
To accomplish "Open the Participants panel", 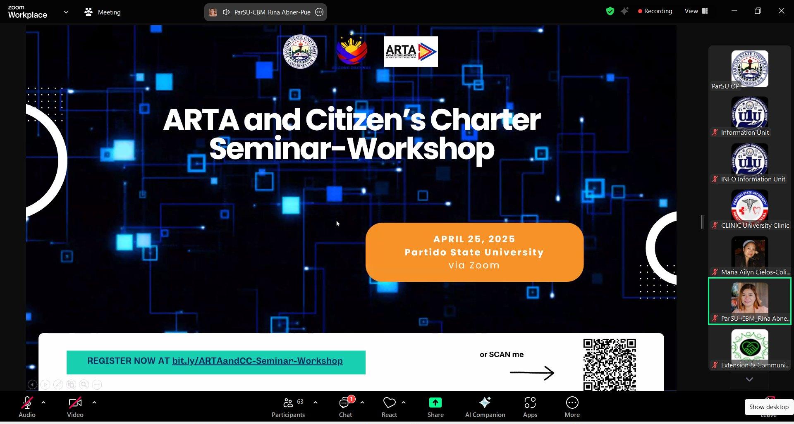I will [x=288, y=407].
